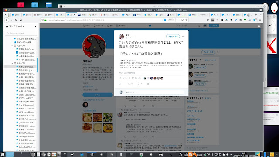Bookmark this page with the star icon
This screenshot has width=279, height=157.
[187, 20]
